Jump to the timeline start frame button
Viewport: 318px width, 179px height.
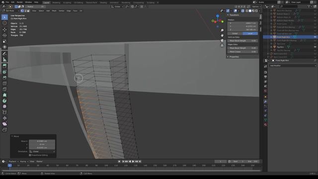coord(123,162)
